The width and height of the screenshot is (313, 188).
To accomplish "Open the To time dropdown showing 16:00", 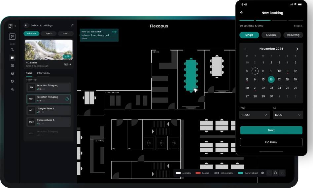I will [x=288, y=115].
